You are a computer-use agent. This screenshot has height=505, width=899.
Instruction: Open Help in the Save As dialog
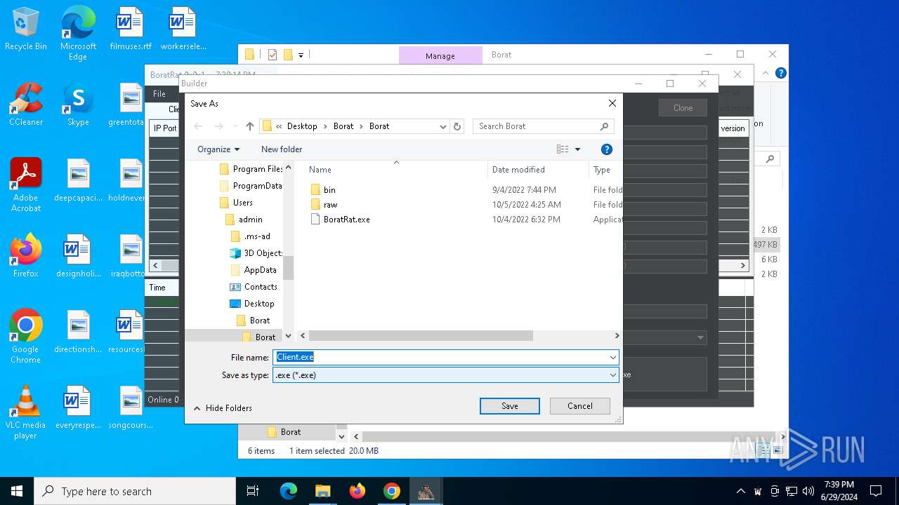607,149
